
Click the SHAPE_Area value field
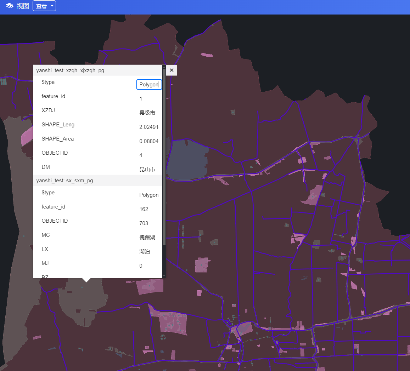click(x=149, y=141)
